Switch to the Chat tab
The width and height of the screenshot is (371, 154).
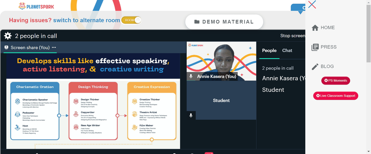pyautogui.click(x=287, y=50)
